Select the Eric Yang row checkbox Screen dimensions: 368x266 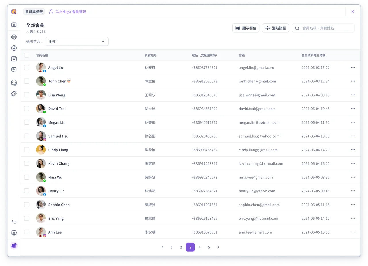tap(27, 218)
